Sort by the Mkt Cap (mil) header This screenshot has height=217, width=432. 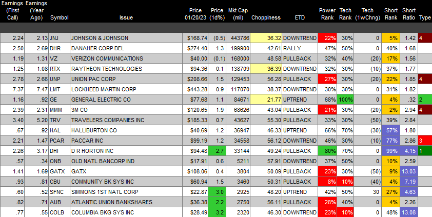[x=238, y=14]
